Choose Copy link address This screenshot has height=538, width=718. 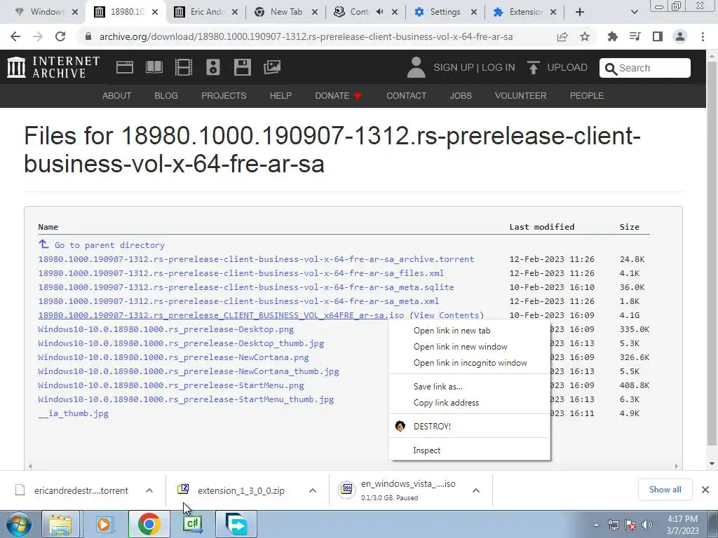[469, 403]
